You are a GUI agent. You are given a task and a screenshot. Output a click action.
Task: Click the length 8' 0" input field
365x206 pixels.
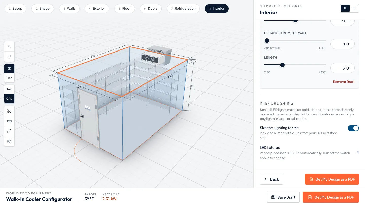(x=342, y=68)
